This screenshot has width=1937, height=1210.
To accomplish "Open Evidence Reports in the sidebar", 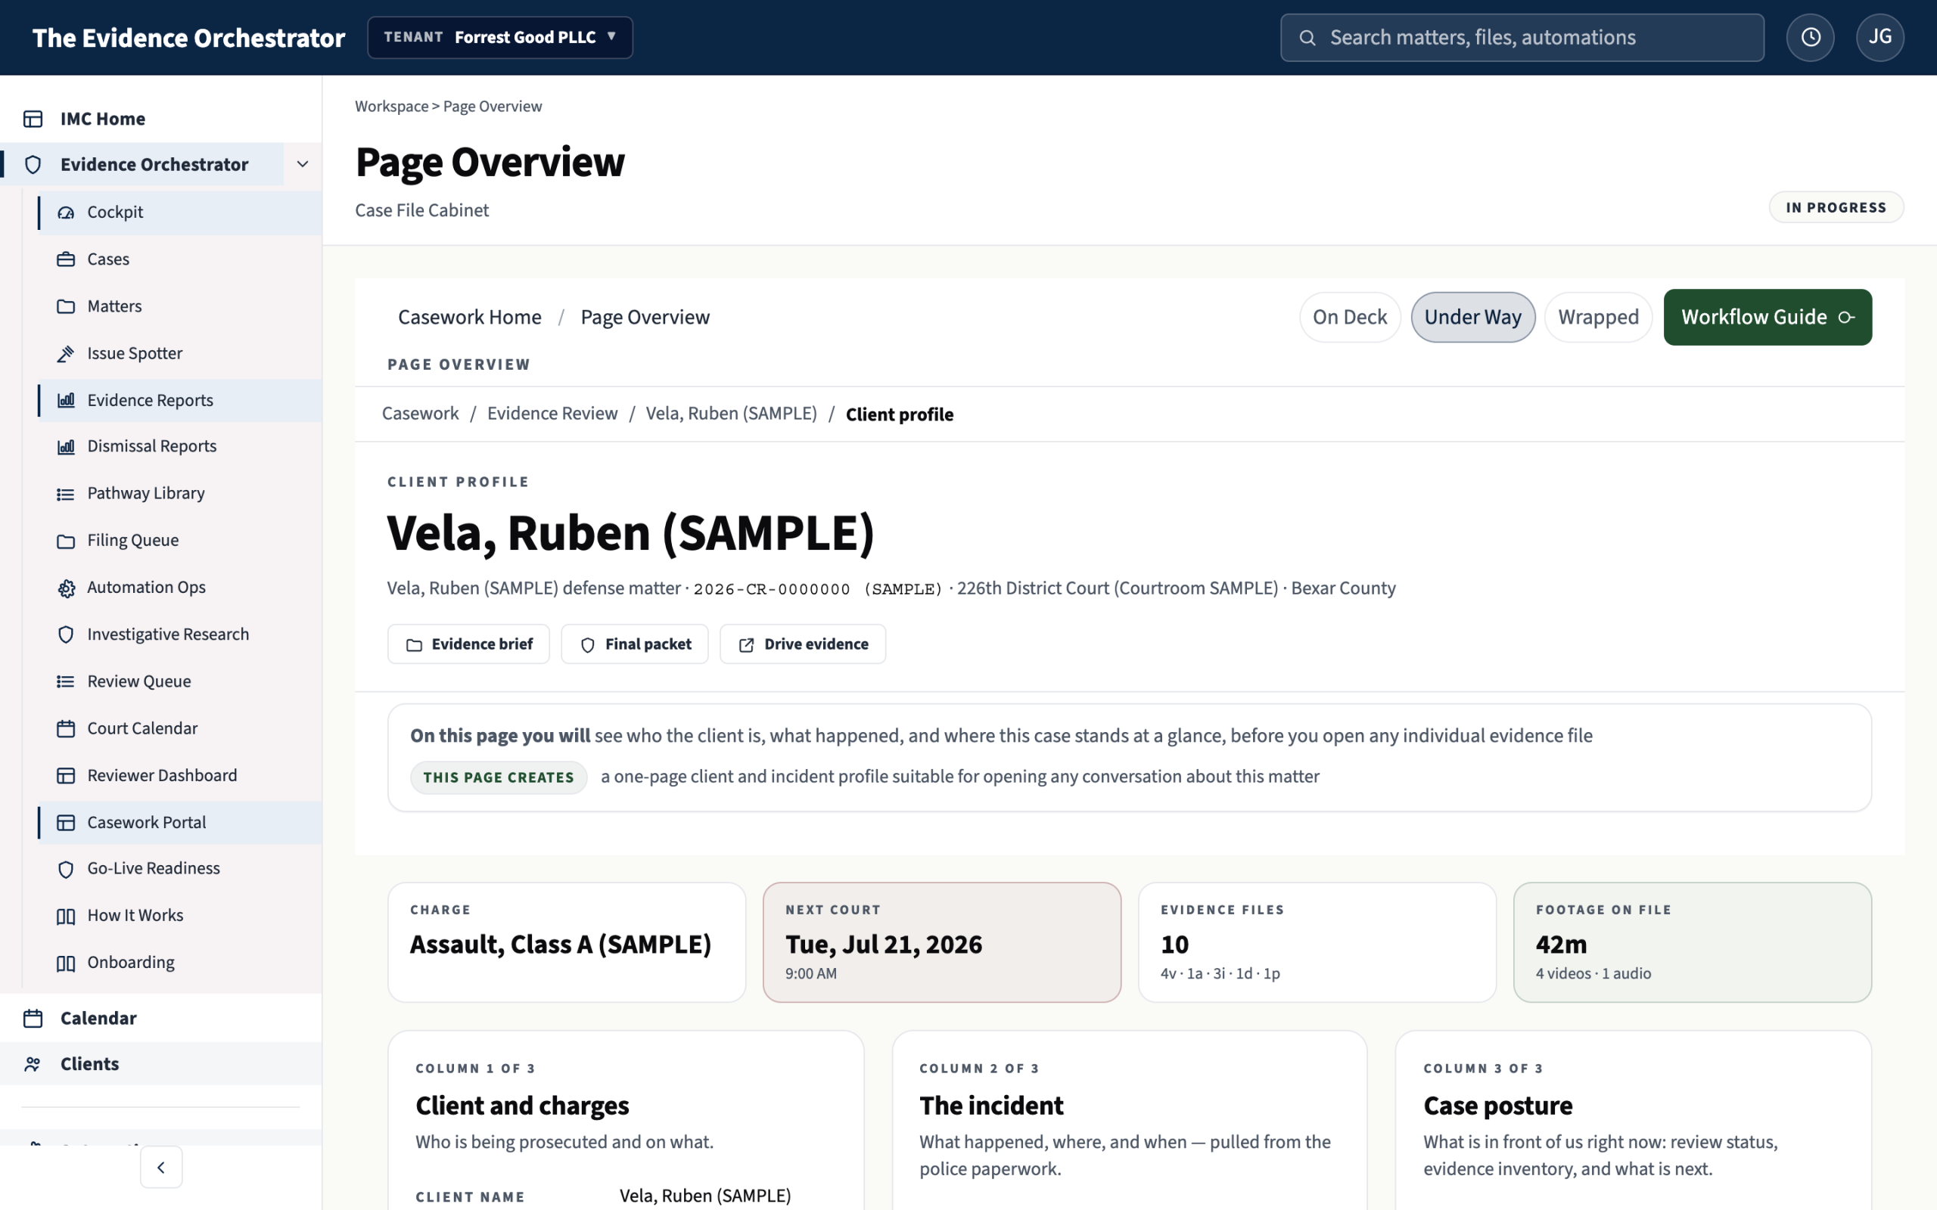I will tap(180, 400).
